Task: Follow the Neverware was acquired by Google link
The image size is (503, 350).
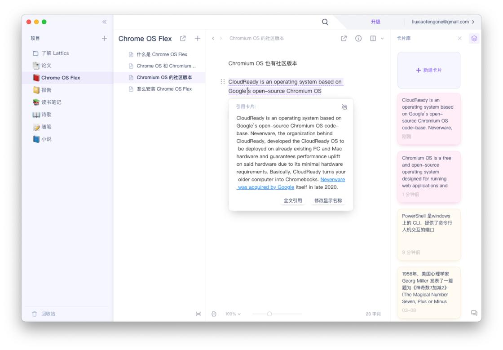Action: pyautogui.click(x=291, y=183)
